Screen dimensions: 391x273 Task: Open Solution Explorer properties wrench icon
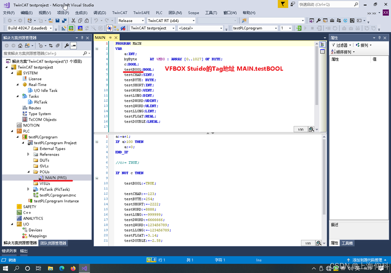click(x=66, y=46)
